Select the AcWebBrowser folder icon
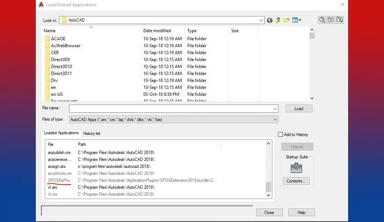Viewport: 384px width, 222px height. click(x=47, y=45)
